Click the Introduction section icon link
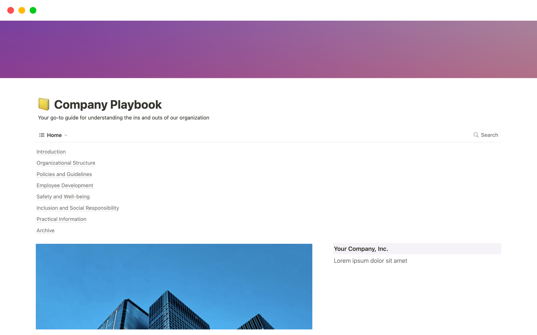Image resolution: width=537 pixels, height=335 pixels. tap(51, 152)
